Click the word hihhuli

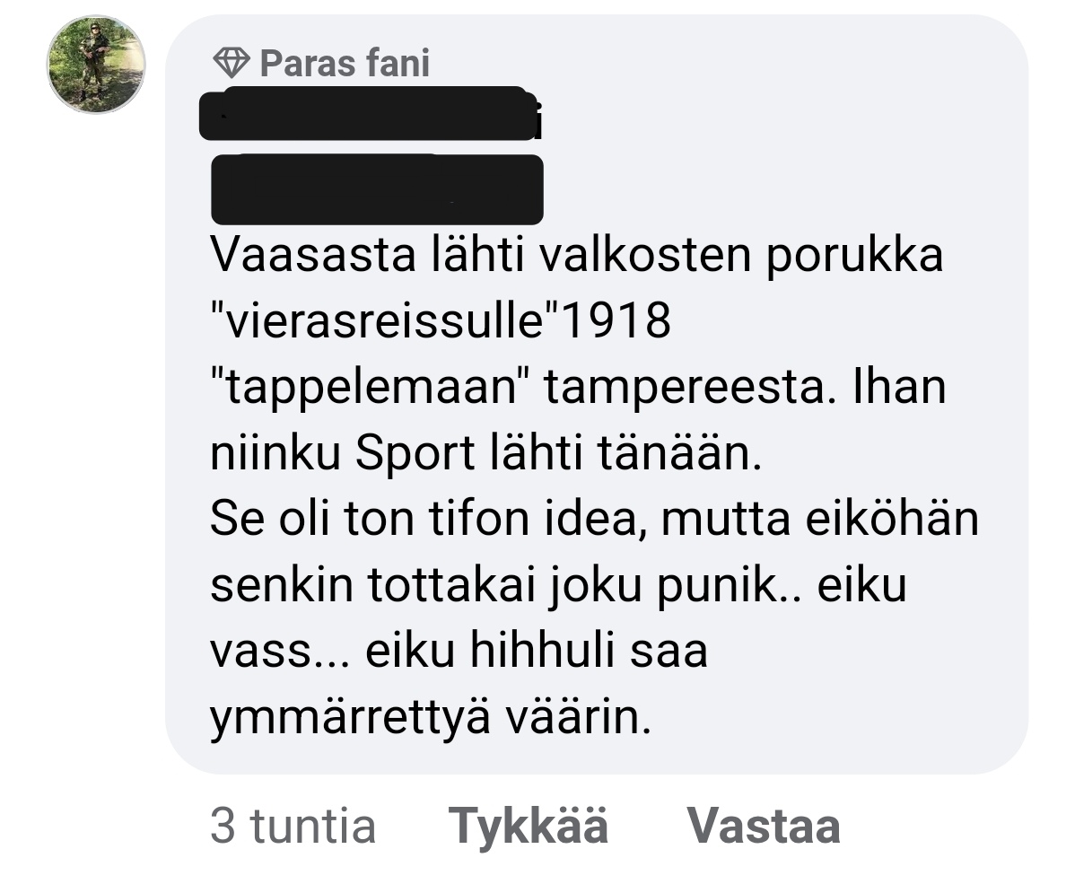[542, 652]
